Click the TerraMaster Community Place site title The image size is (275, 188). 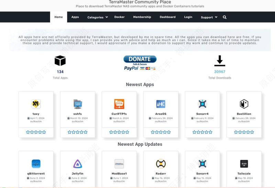coord(140,2)
